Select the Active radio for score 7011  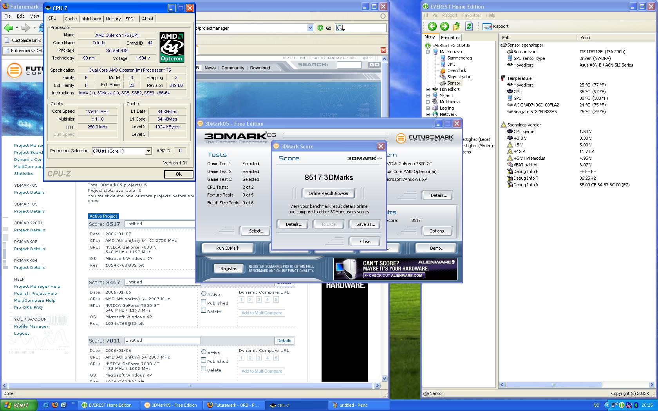(x=204, y=352)
